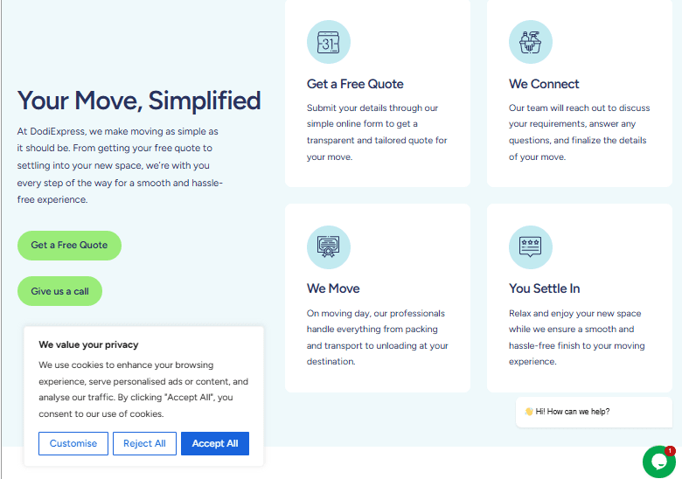Open Customise cookie preferences
The width and height of the screenshot is (682, 479).
(73, 443)
